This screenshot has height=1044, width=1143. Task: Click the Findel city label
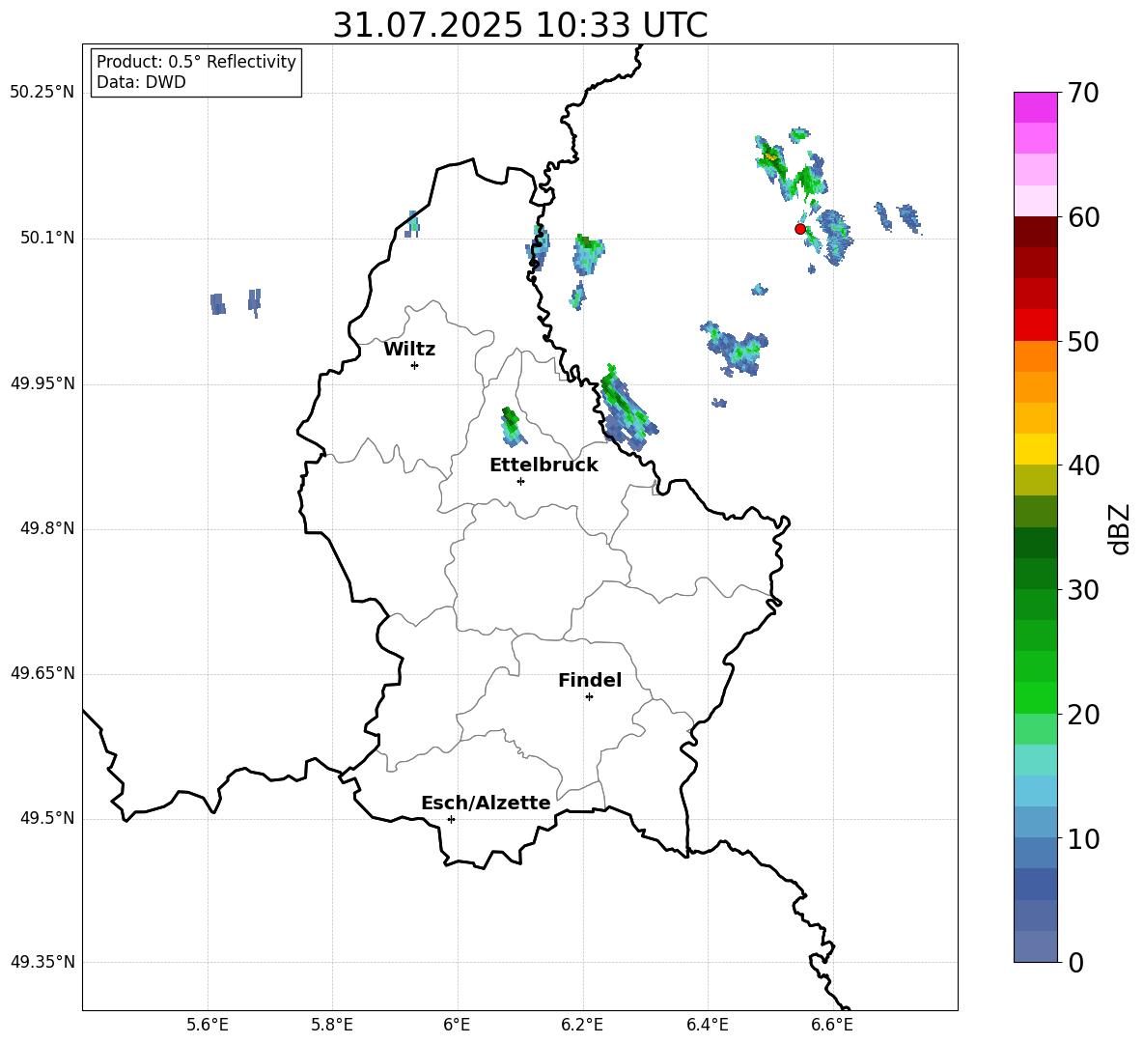pyautogui.click(x=590, y=680)
